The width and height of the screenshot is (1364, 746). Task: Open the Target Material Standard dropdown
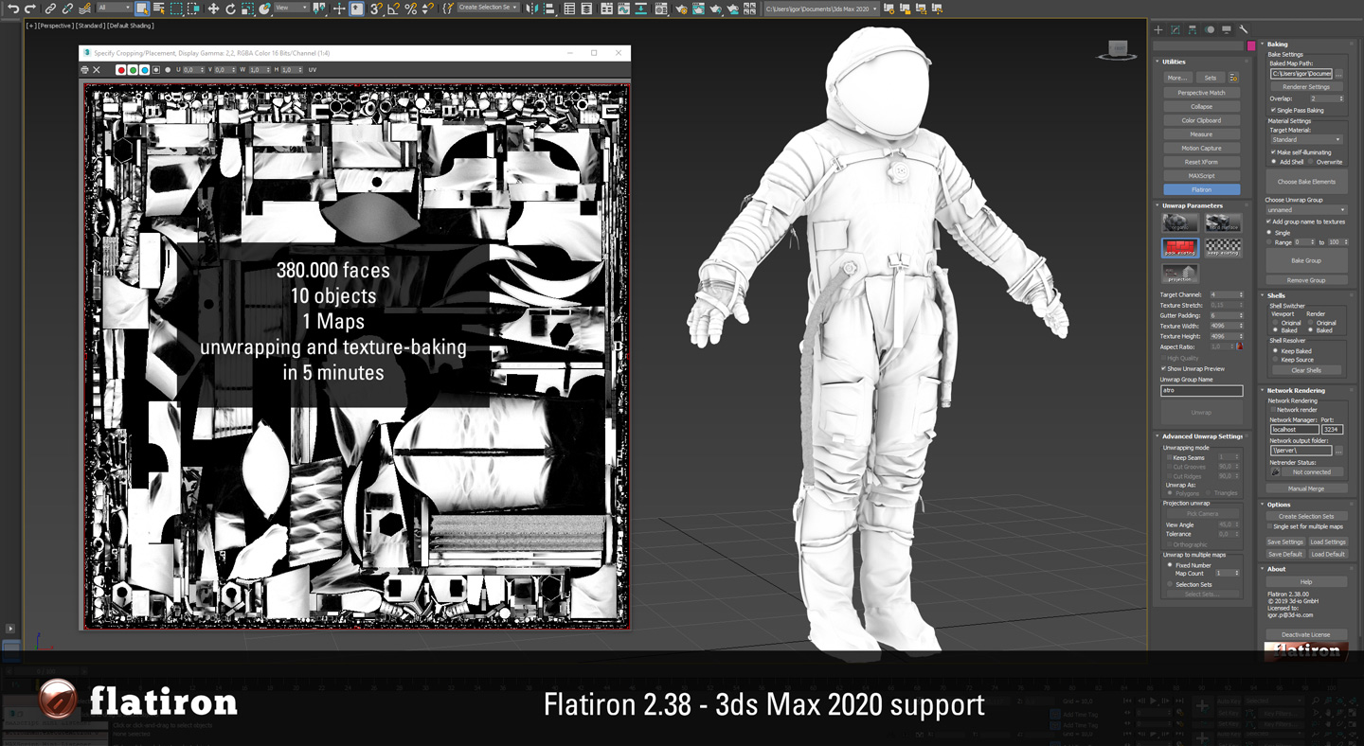1306,139
